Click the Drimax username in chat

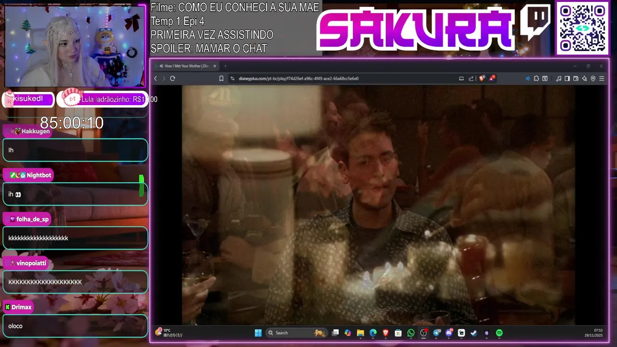pos(22,307)
